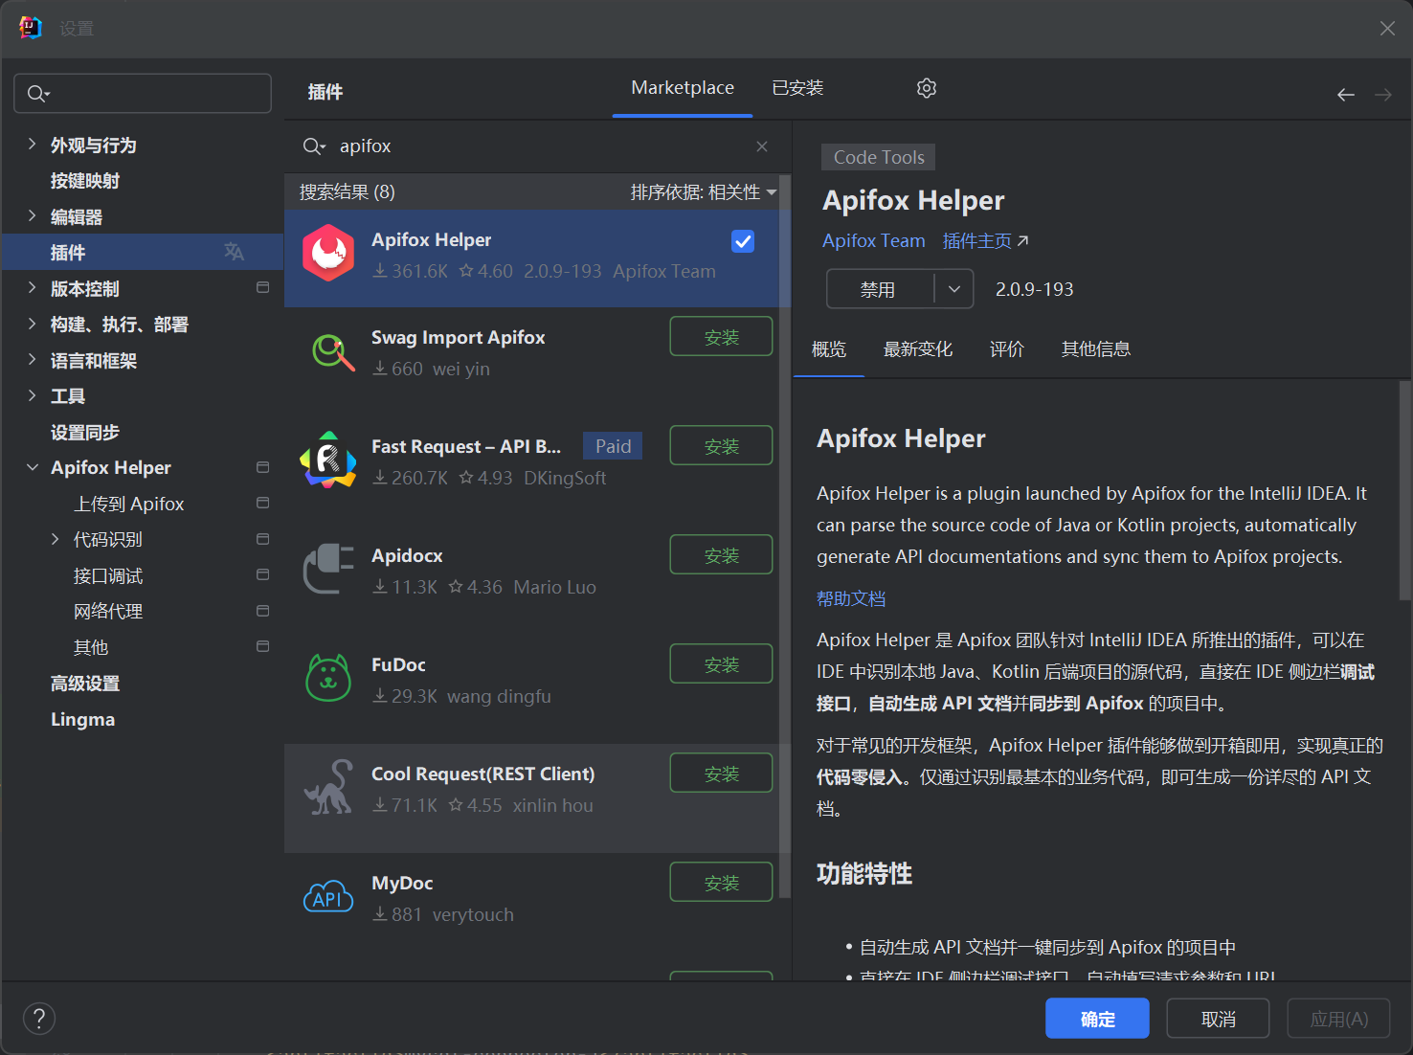Image resolution: width=1413 pixels, height=1055 pixels.
Task: Click the plugin settings gear icon
Action: pyautogui.click(x=926, y=88)
